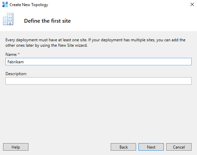Click the Topology Builder icon in title bar
Image resolution: width=197 pixels, height=155 pixels.
5,4
